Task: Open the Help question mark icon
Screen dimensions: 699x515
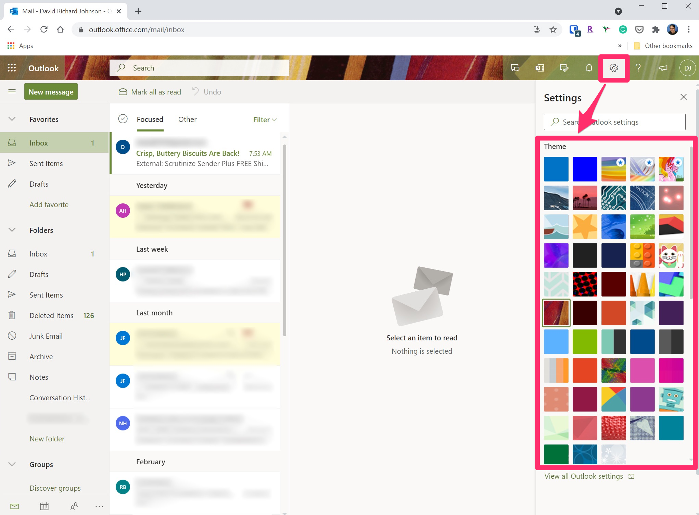Action: (639, 68)
